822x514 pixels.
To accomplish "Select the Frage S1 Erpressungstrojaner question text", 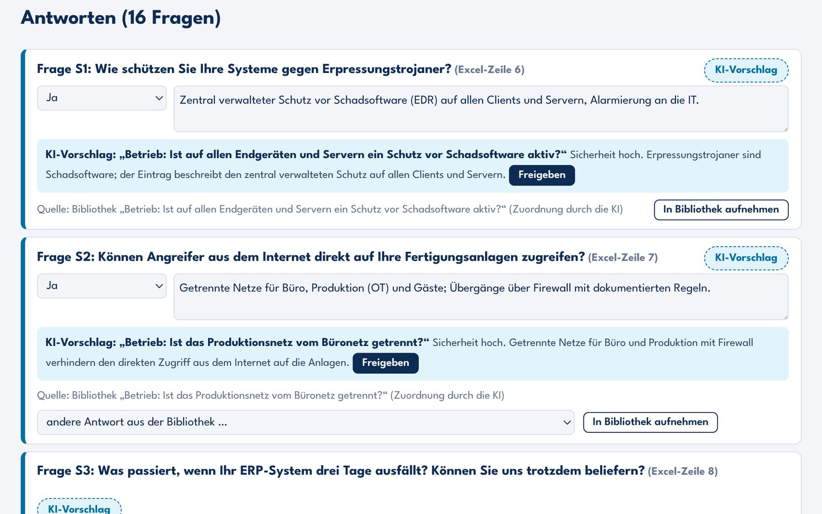I will point(244,69).
